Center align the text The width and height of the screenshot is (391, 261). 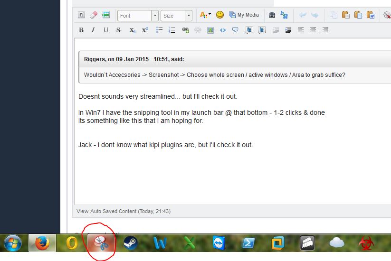(313, 30)
